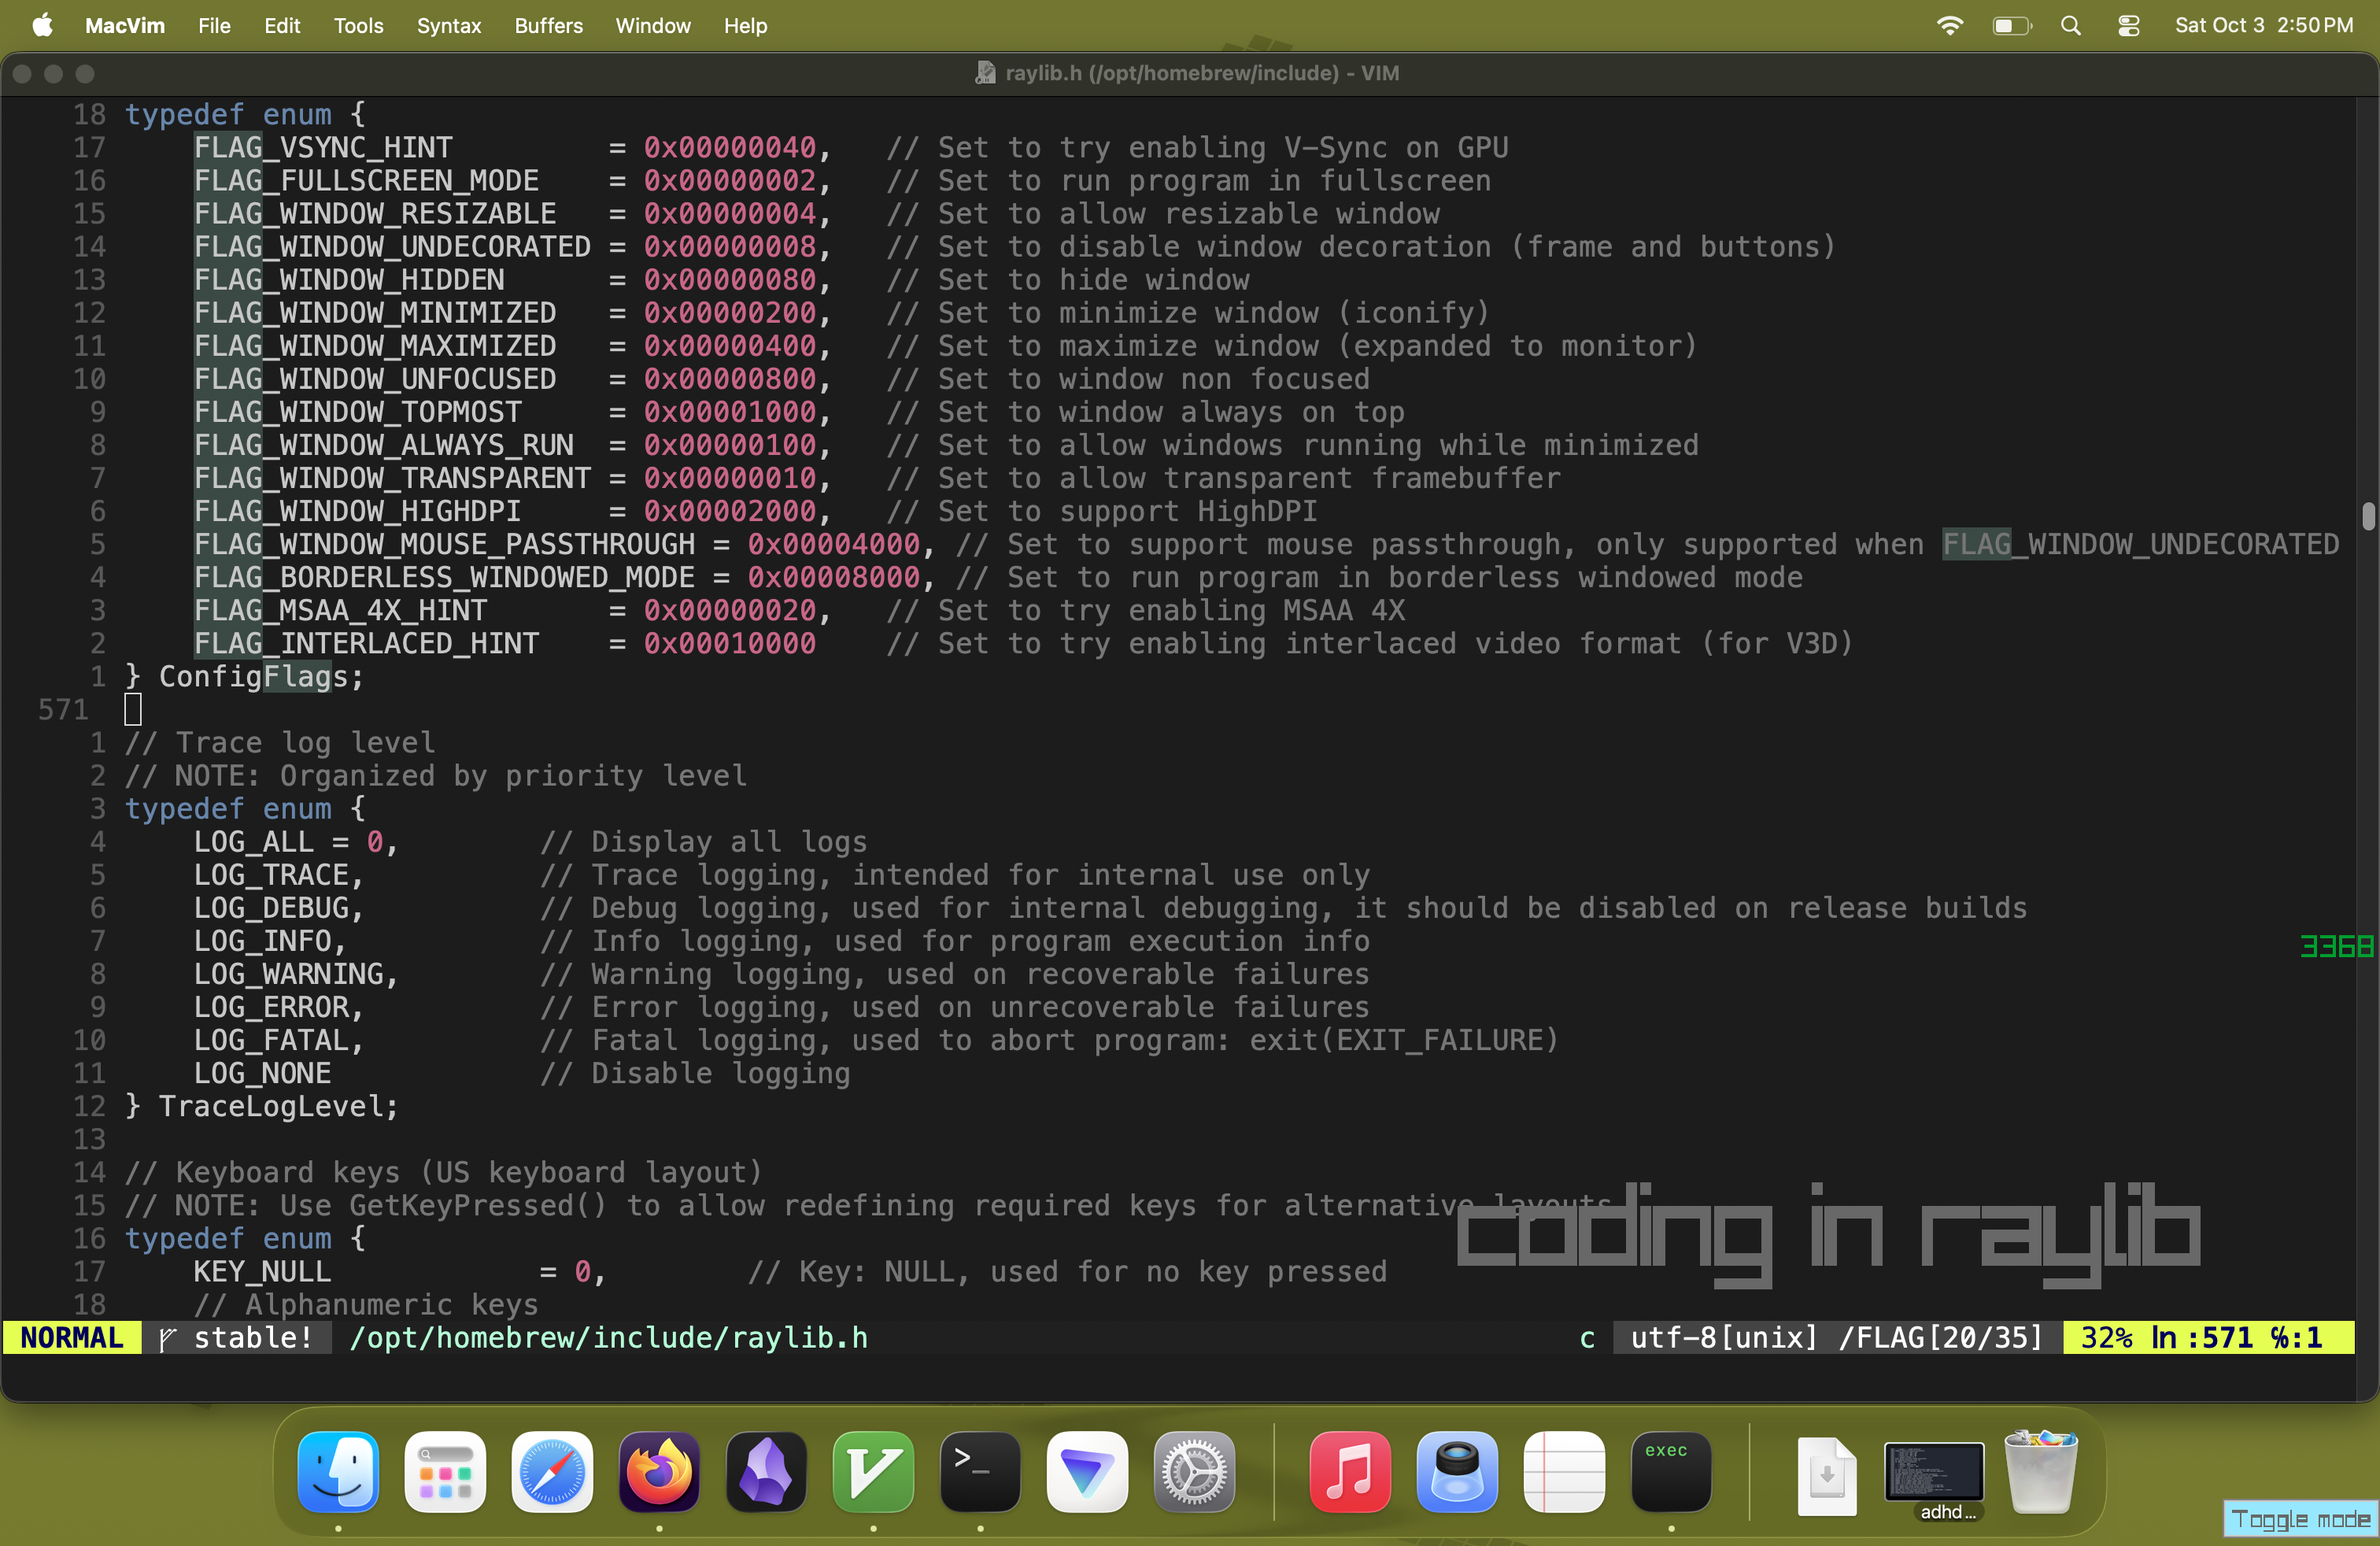The image size is (2380, 1546).
Task: Click the Wi-Fi status icon
Action: tap(1950, 25)
